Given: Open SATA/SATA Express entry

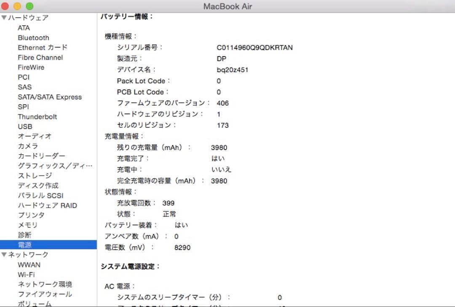Looking at the screenshot, I should click(50, 97).
